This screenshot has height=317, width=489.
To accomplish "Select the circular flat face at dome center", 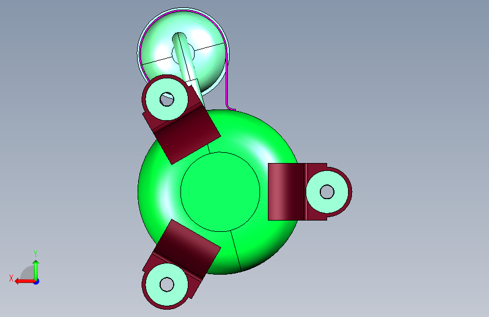I will [x=220, y=192].
